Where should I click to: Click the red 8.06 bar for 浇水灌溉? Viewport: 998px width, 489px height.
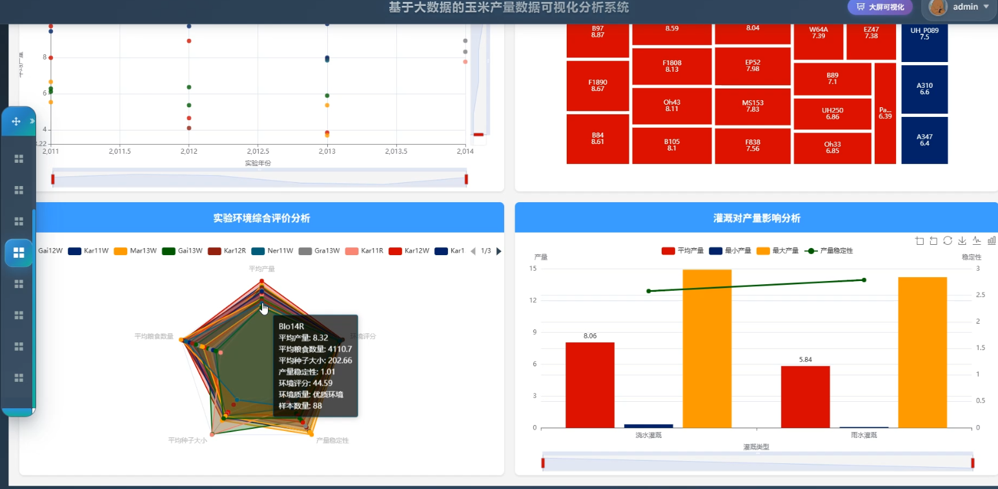click(590, 385)
